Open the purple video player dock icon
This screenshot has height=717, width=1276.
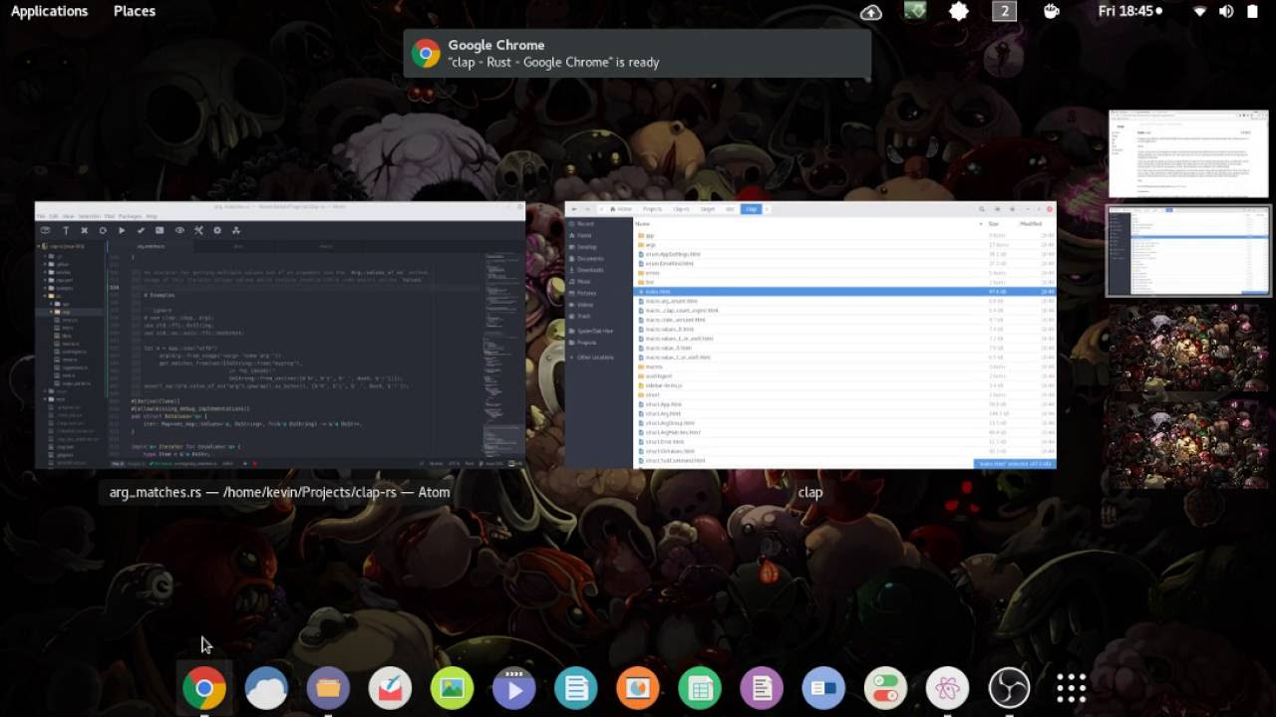[x=514, y=688]
